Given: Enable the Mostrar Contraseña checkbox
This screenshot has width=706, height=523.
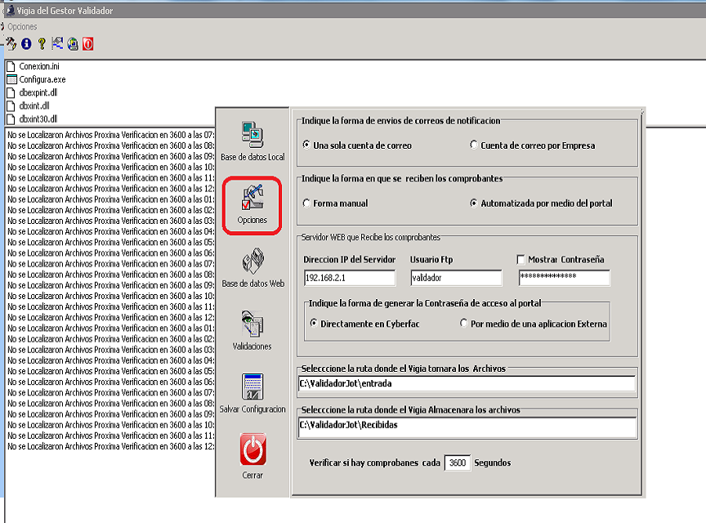Looking at the screenshot, I should point(521,259).
